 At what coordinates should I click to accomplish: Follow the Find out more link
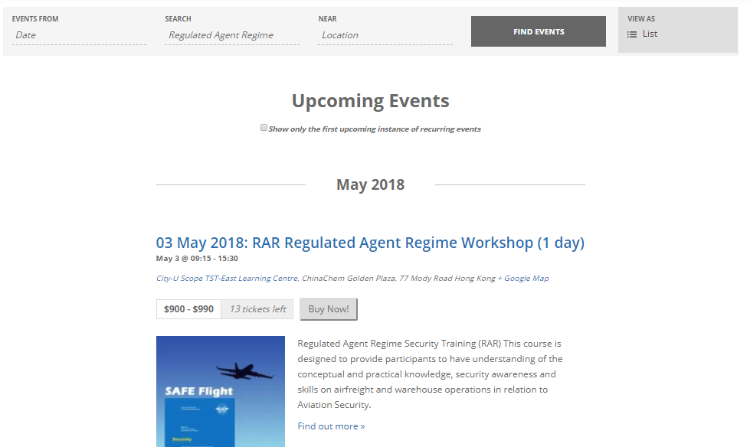pos(331,426)
